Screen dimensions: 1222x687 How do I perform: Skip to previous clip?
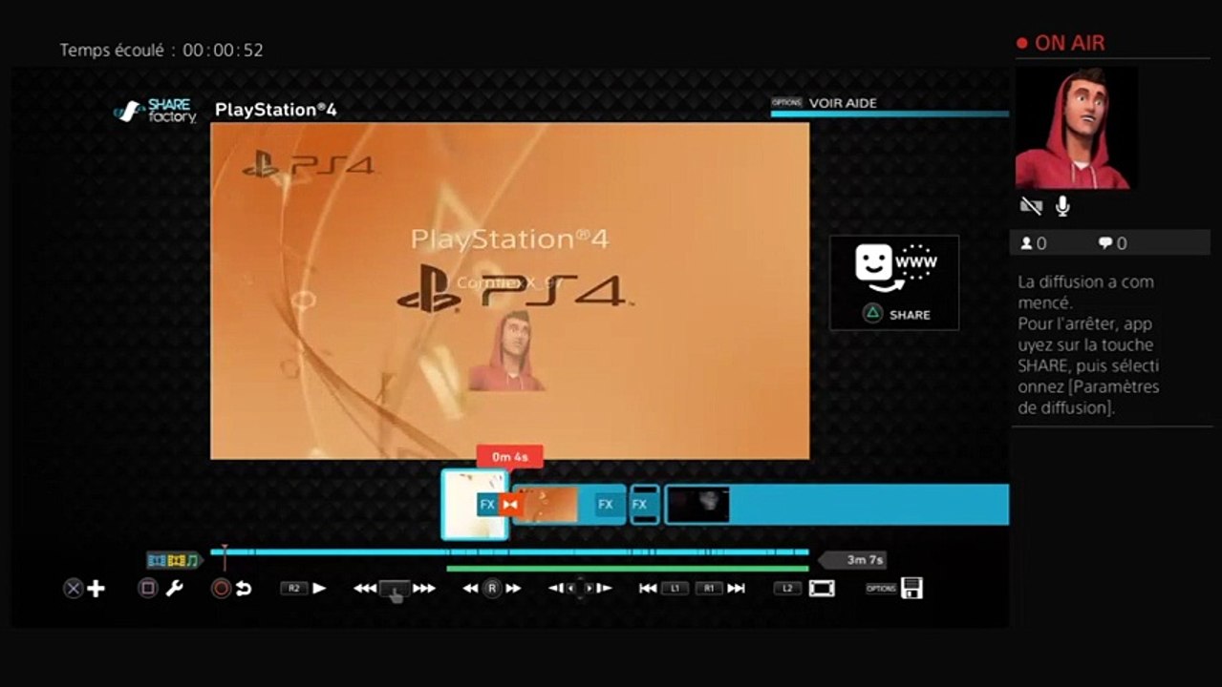point(648,589)
